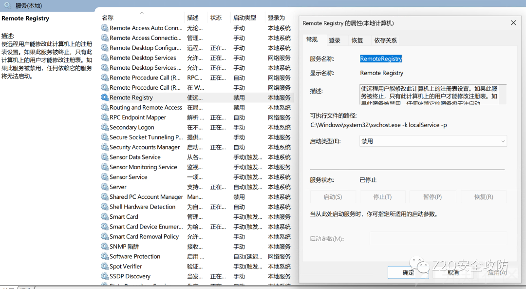Click gear icon of Shared PC Account Manager
Viewport: 526px width, 289px height.
pyautogui.click(x=105, y=197)
